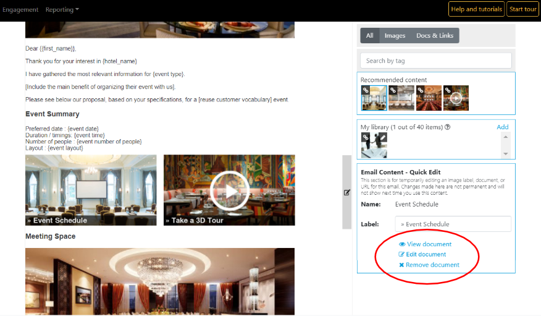541x316 pixels.
Task: Click the Search by tag field
Action: tap(435, 61)
